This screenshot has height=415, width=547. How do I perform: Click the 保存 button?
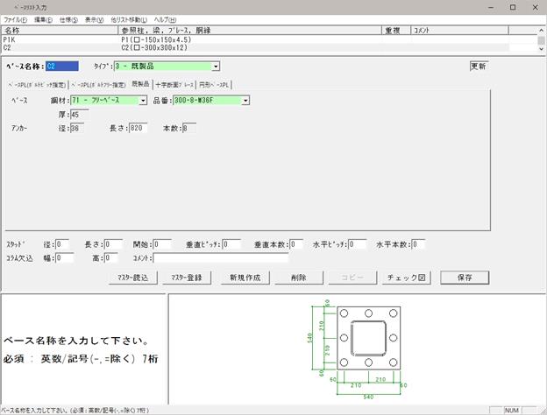465,278
